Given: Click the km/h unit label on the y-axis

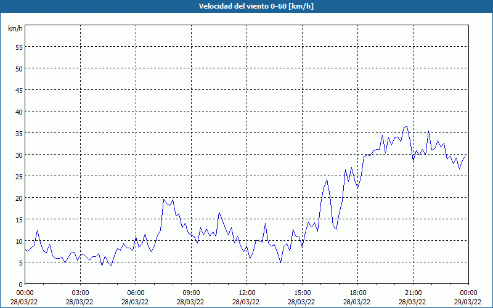Looking at the screenshot, I should (15, 28).
